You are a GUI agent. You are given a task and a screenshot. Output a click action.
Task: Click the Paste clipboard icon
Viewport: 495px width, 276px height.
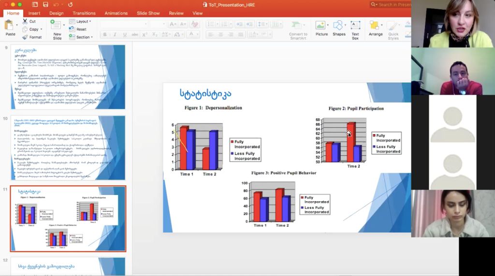point(10,26)
